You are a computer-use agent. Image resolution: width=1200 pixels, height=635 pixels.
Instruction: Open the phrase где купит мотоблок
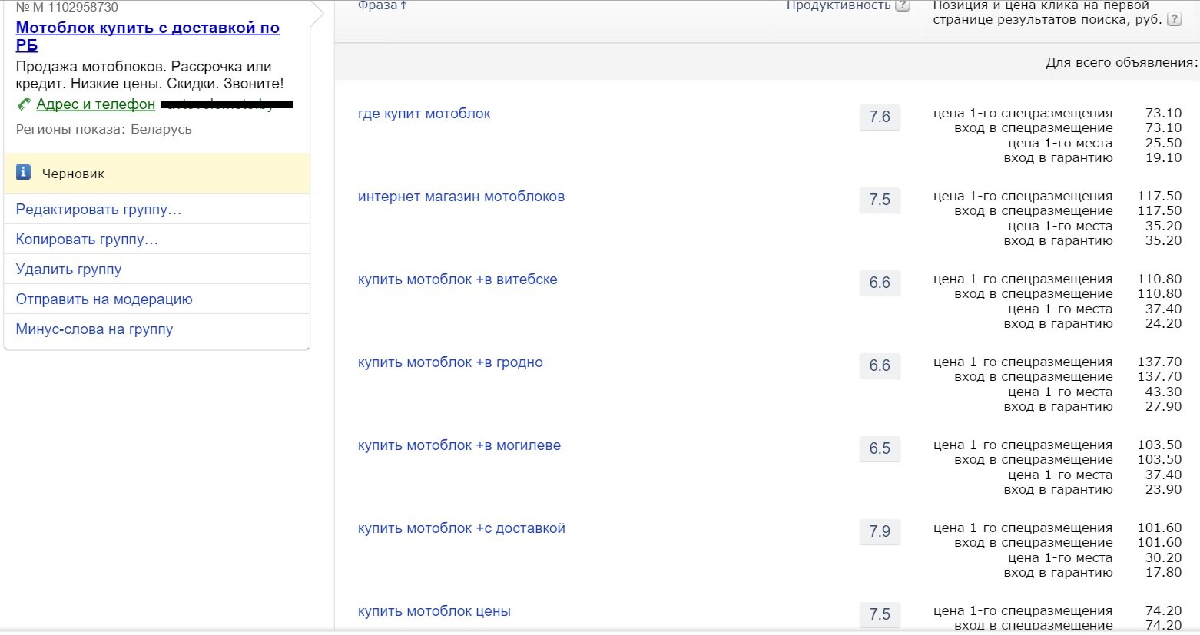click(x=423, y=114)
